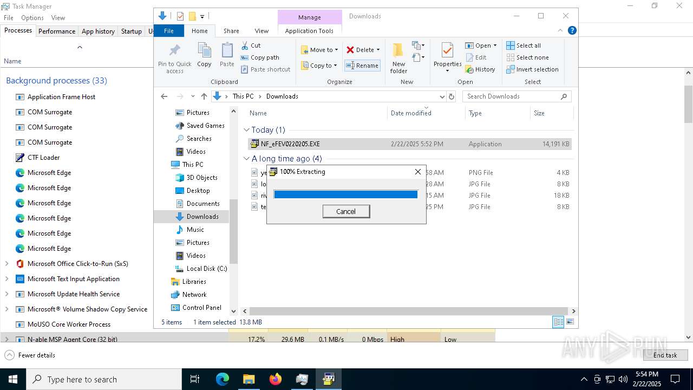Collapse the Today group

click(x=247, y=130)
